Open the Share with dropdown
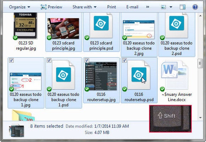 pos(84,7)
